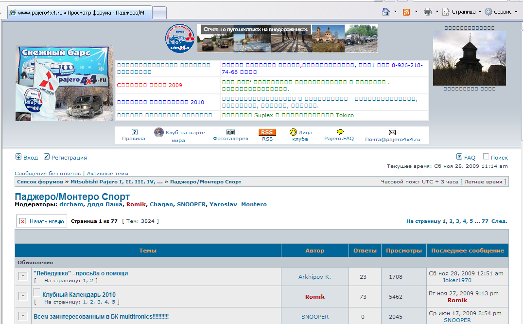Click the printer icon in browser toolbar
This screenshot has height=324, width=523.
coord(428,12)
